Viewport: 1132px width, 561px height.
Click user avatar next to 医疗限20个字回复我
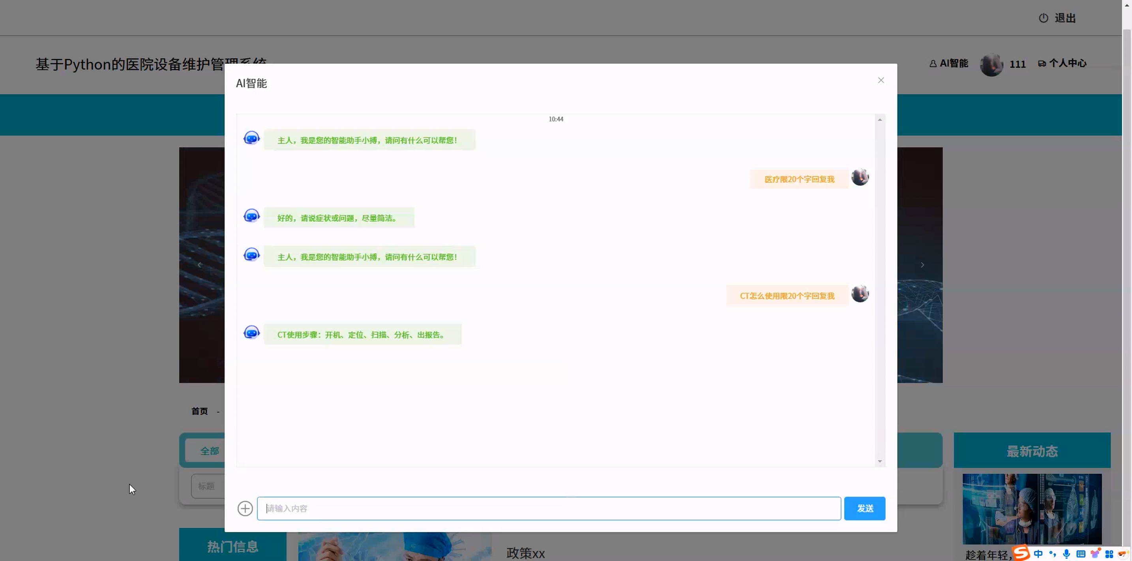[860, 177]
